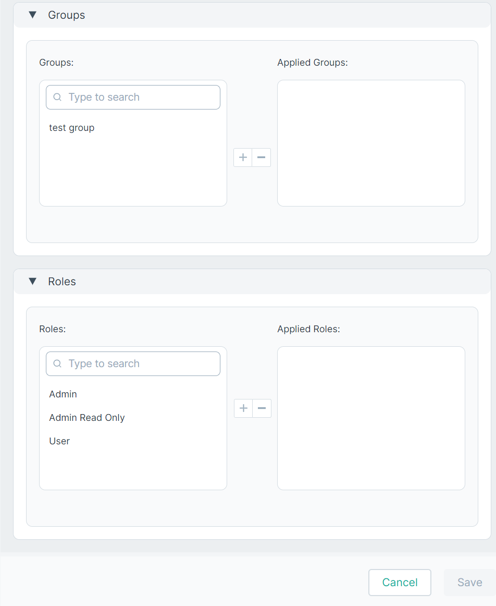496x606 pixels.
Task: Click inside the Applied Roles box
Action: [x=371, y=418]
